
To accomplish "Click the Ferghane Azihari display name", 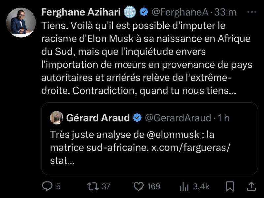I will coord(81,12).
